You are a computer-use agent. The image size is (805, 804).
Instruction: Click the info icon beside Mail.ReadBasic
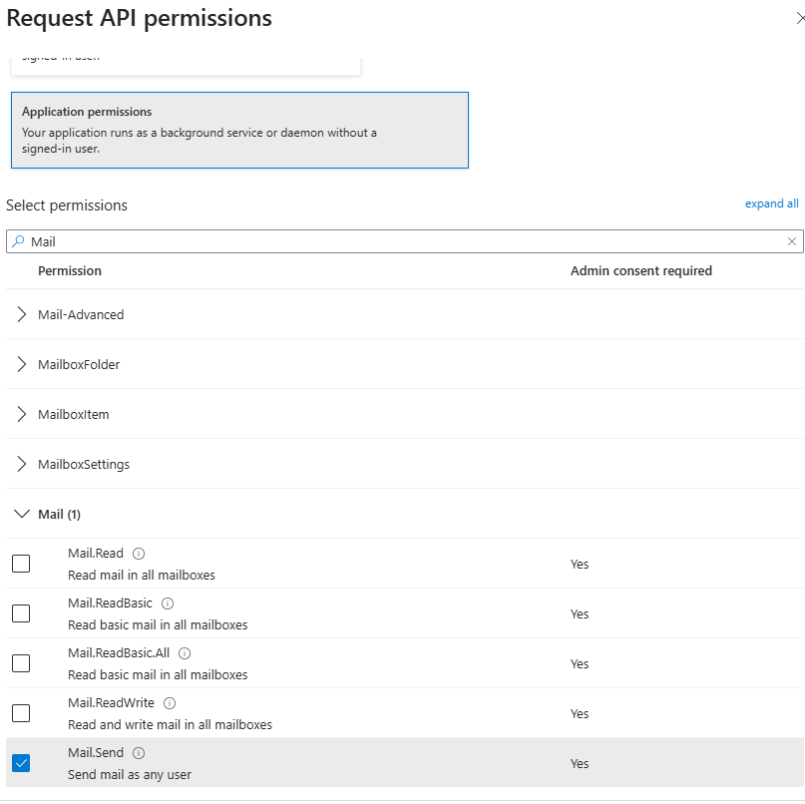(x=168, y=603)
